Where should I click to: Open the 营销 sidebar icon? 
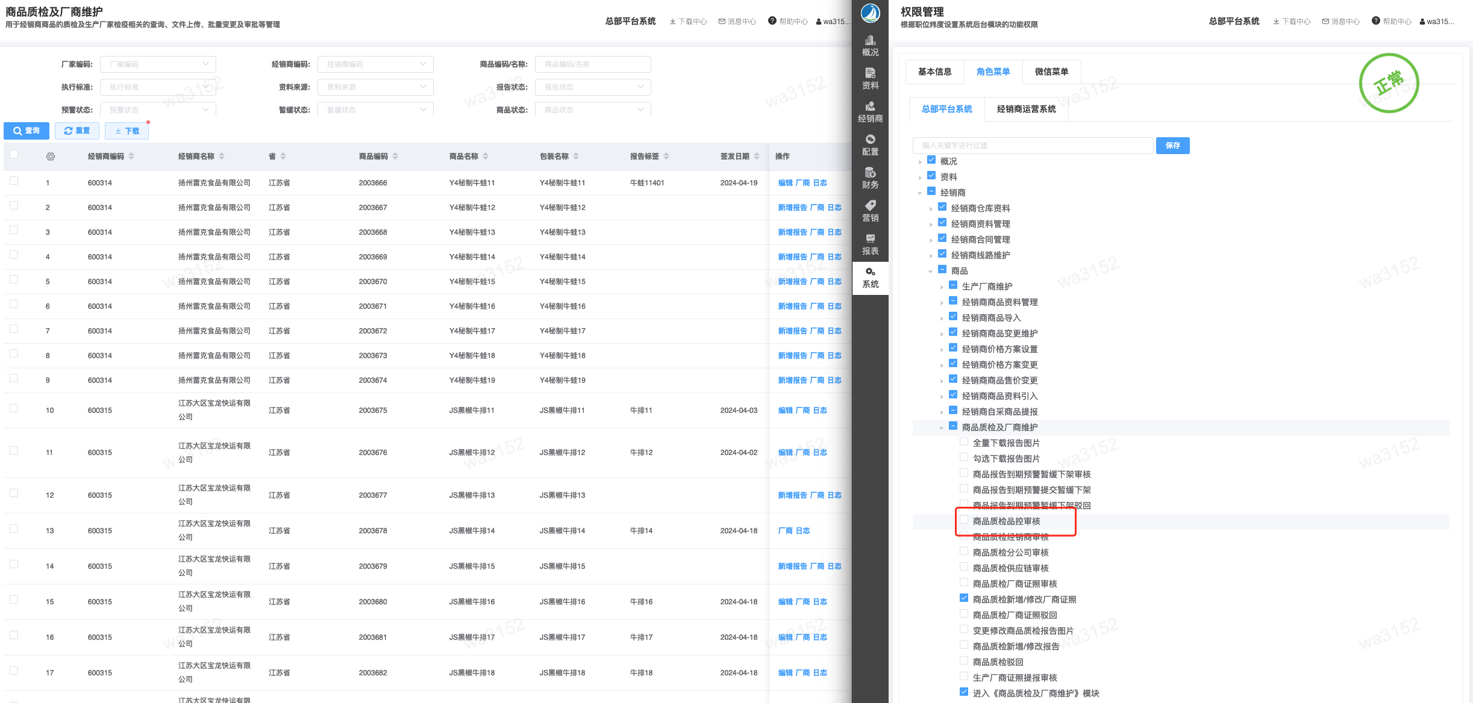(x=870, y=211)
